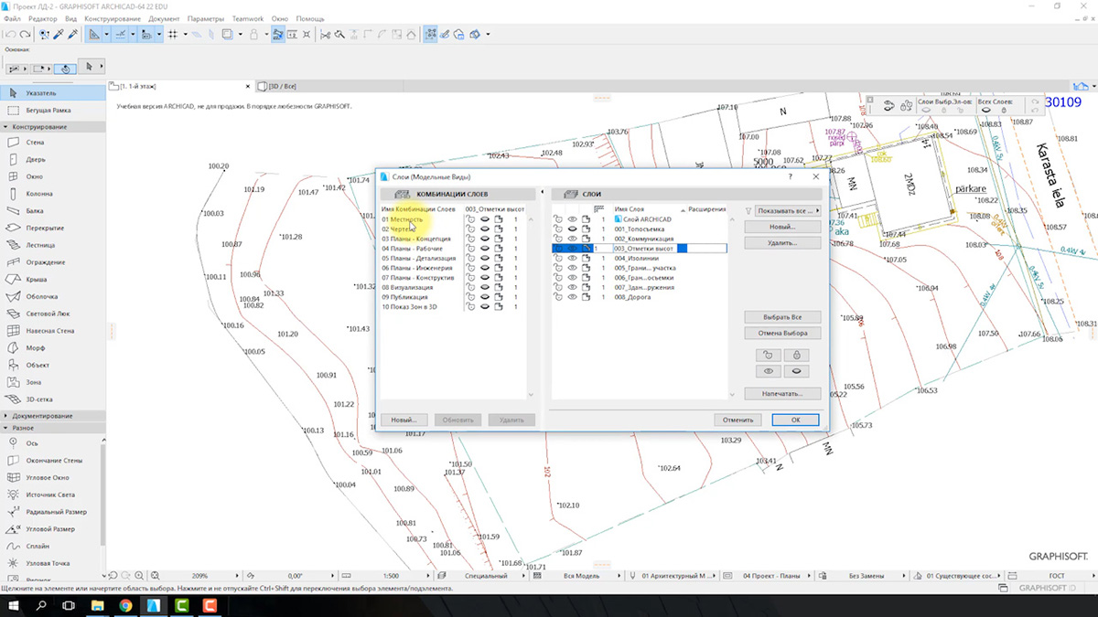Screen dimensions: 1098x617
Task: Click the Выбрать Все button
Action: [781, 317]
